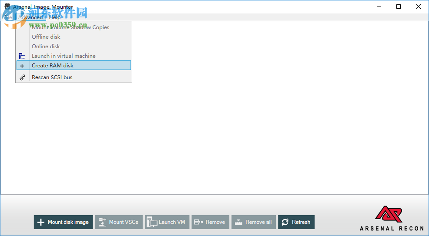Image resolution: width=429 pixels, height=236 pixels.
Task: Click the Remove button
Action: click(x=211, y=222)
